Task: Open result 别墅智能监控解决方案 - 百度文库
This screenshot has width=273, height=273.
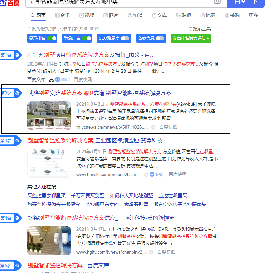Action: point(69,265)
